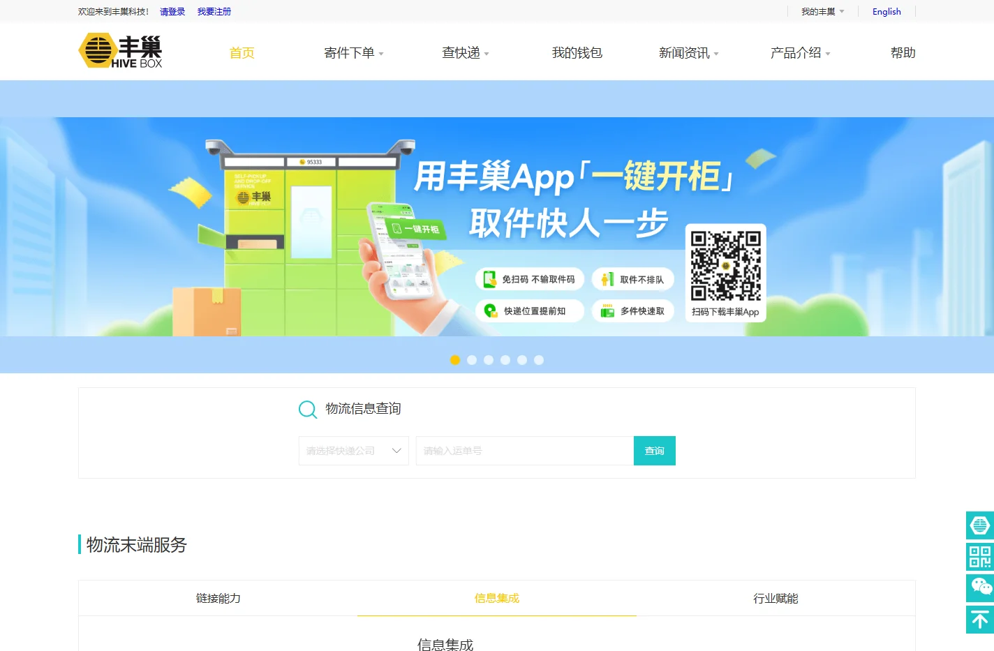Focus the 请输入运单号 field
The width and height of the screenshot is (994, 651).
(525, 451)
